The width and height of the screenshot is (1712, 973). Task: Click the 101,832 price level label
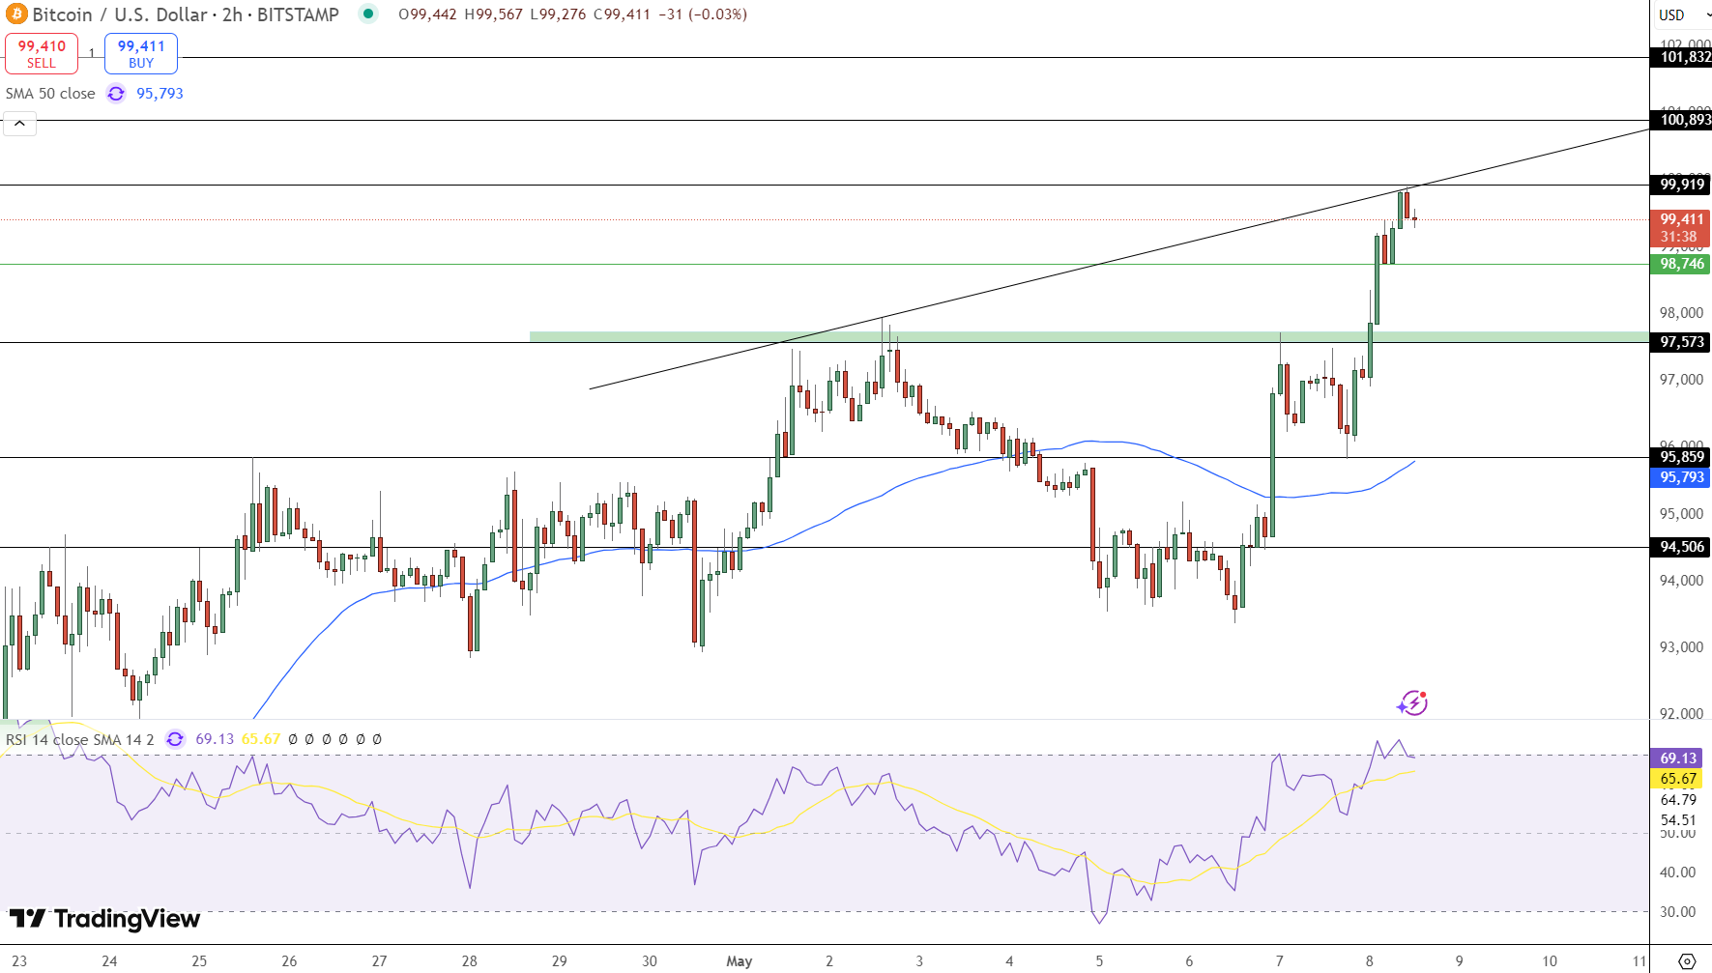point(1683,57)
